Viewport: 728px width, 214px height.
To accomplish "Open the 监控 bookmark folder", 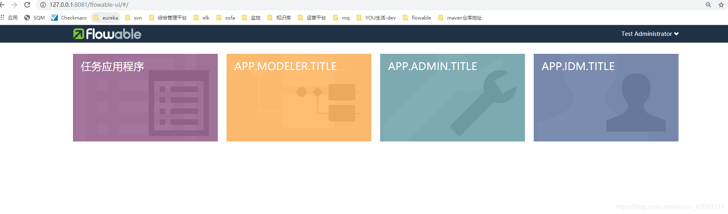I will click(251, 18).
